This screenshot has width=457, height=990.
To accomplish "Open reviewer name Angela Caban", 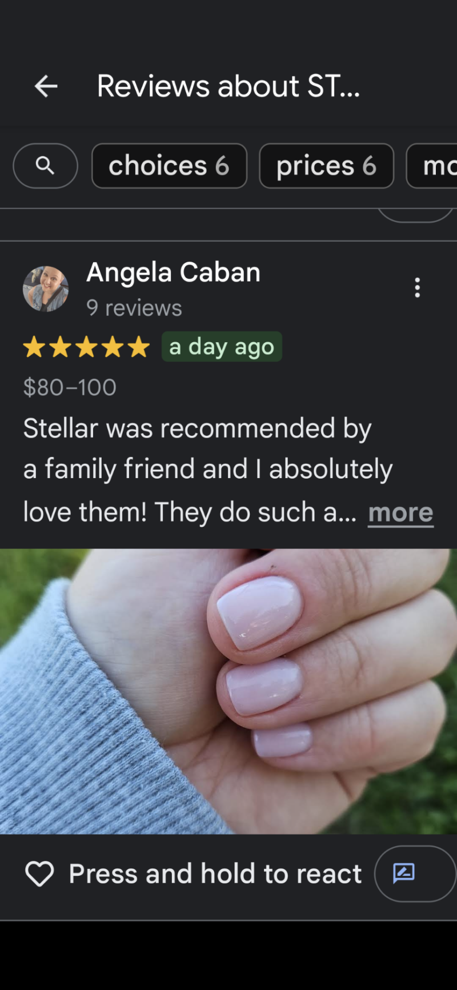I will 174,272.
